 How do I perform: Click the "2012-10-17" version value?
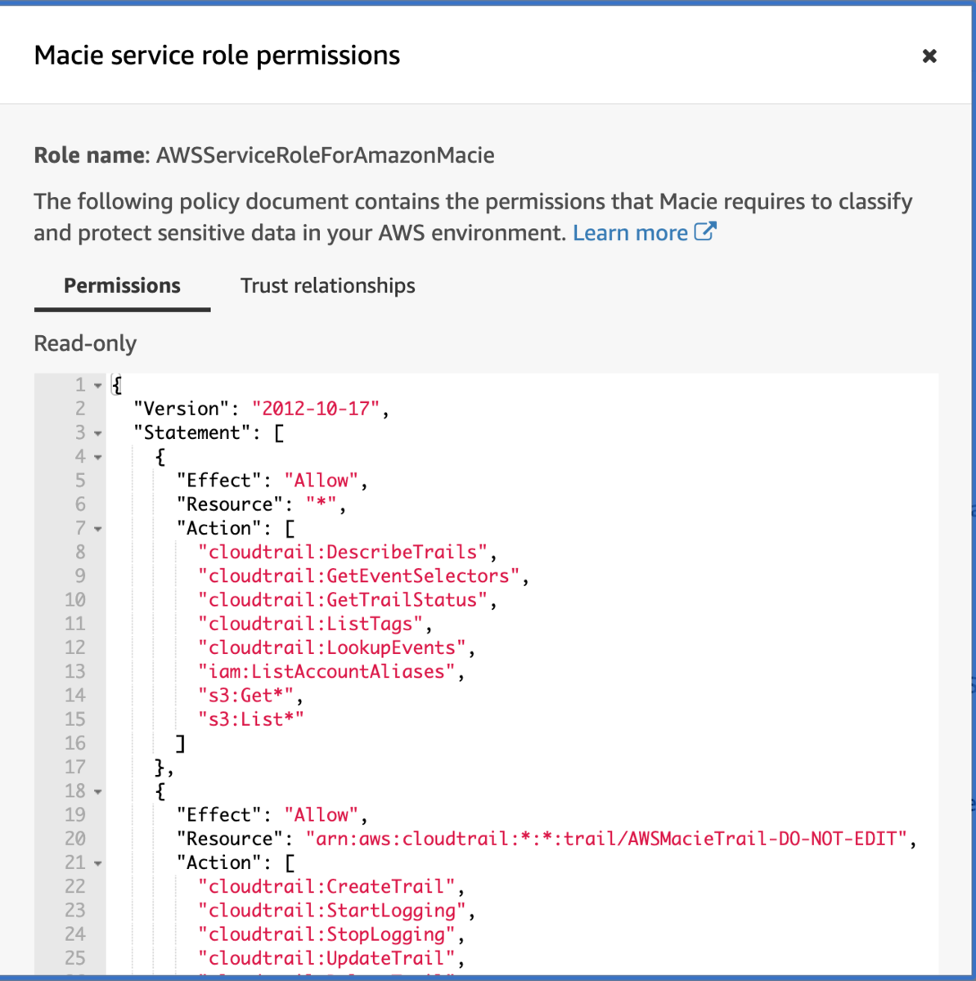(x=316, y=409)
